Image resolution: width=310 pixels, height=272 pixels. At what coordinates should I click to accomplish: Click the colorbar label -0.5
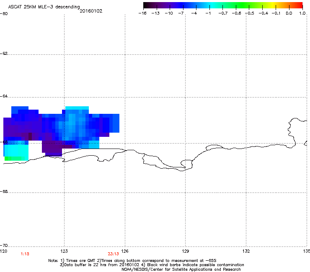[x=250, y=13]
